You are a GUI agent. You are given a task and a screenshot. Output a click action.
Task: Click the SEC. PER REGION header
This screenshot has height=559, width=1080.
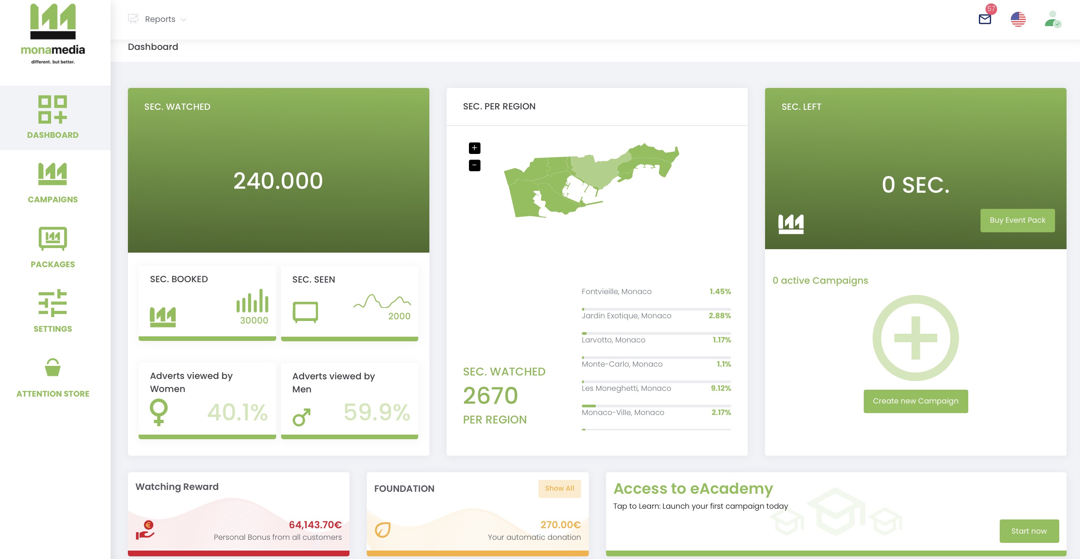[x=499, y=106]
